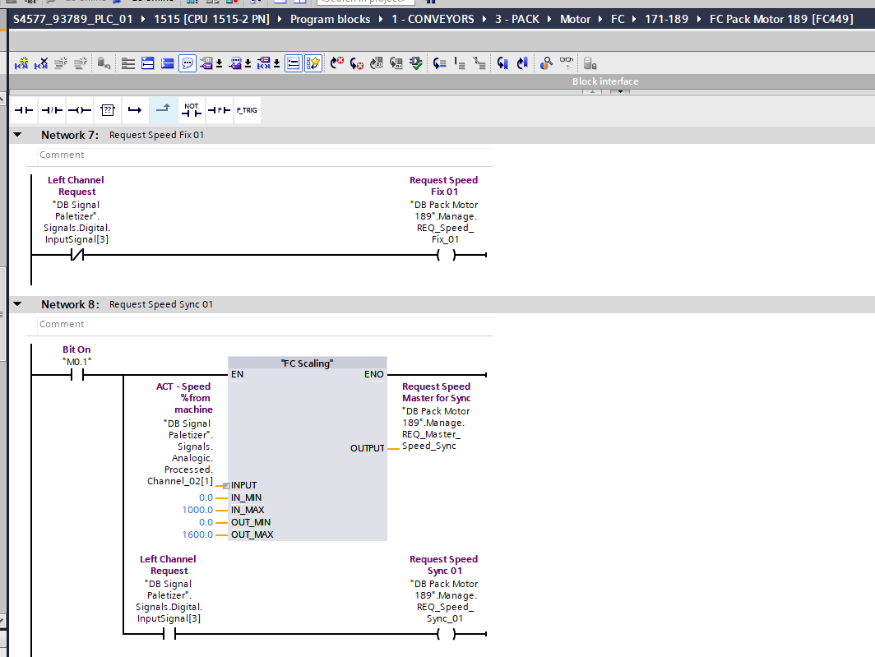Toggle free-form comments speech bubble
This screenshot has width=875, height=657.
(x=187, y=63)
